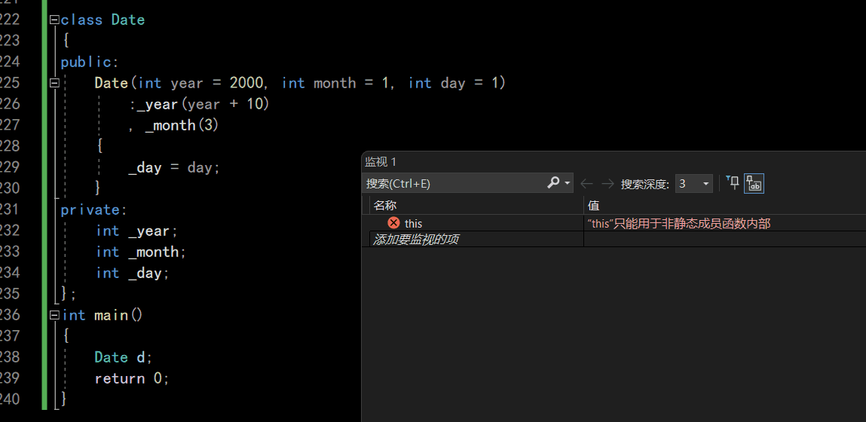
Task: Click the magnifier search icon in Watch 1
Action: click(553, 183)
